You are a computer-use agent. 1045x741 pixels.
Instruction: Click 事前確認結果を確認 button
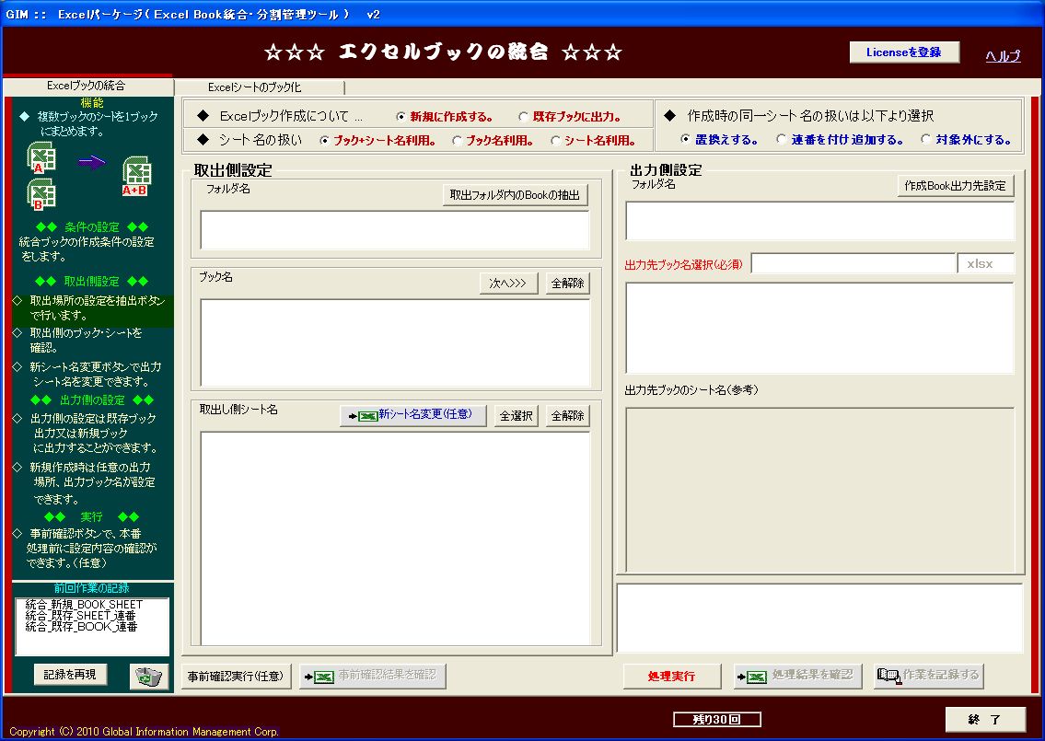coord(373,677)
